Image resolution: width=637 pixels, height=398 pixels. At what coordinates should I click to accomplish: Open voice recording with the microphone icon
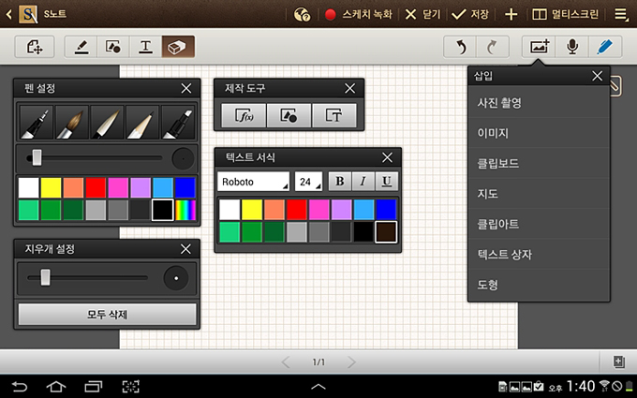572,46
